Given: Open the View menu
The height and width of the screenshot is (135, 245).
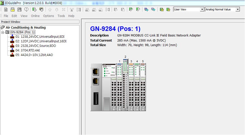Looking at the screenshot, I should click(x=24, y=16).
